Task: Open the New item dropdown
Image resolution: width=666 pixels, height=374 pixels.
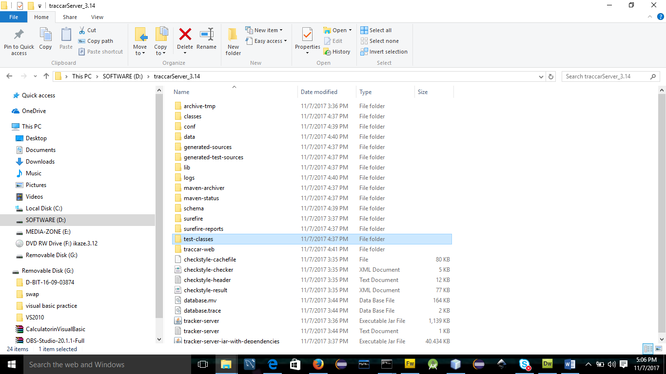Action: [264, 30]
